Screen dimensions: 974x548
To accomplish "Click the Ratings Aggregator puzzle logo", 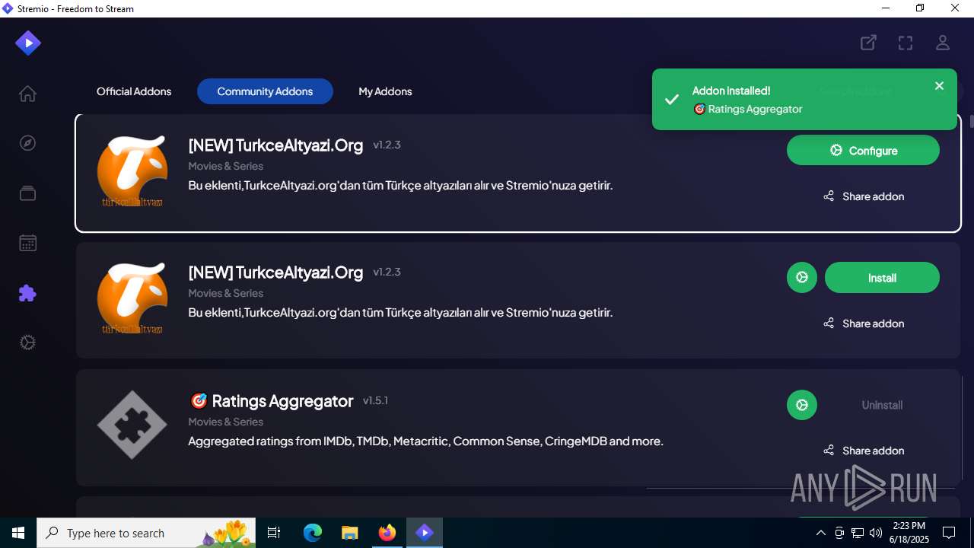I will click(132, 425).
